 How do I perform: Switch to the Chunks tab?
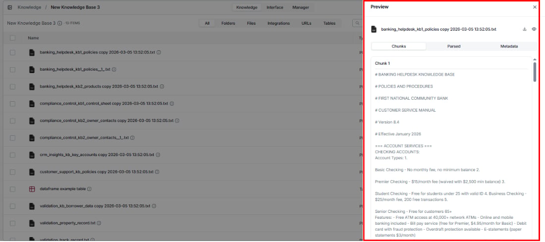(x=399, y=46)
